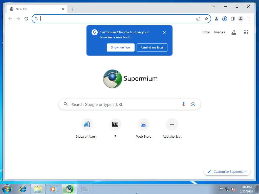Toggle the side panel icon
Image resolution: width=259 pixels, height=194 pixels.
pyautogui.click(x=233, y=19)
